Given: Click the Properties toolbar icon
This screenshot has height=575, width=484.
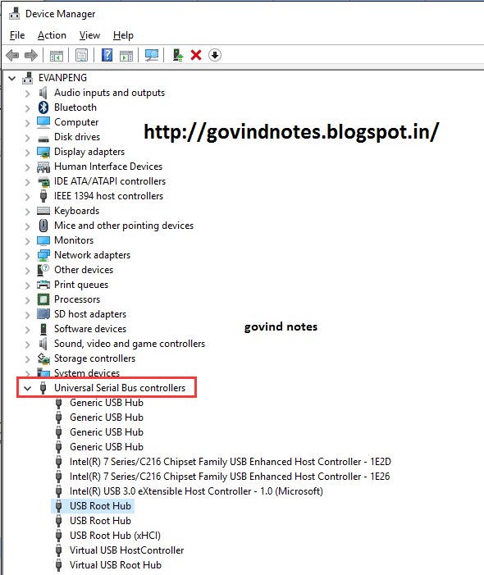Looking at the screenshot, I should (x=81, y=56).
